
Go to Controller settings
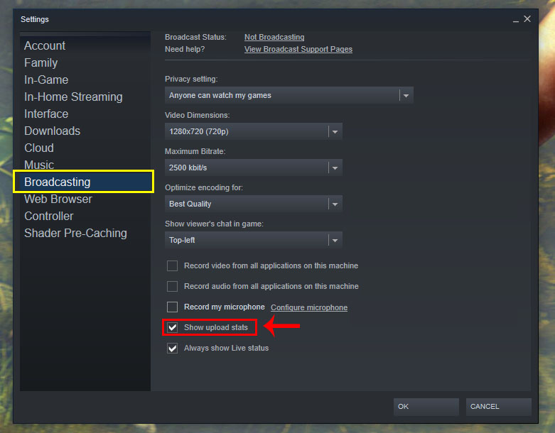49,216
